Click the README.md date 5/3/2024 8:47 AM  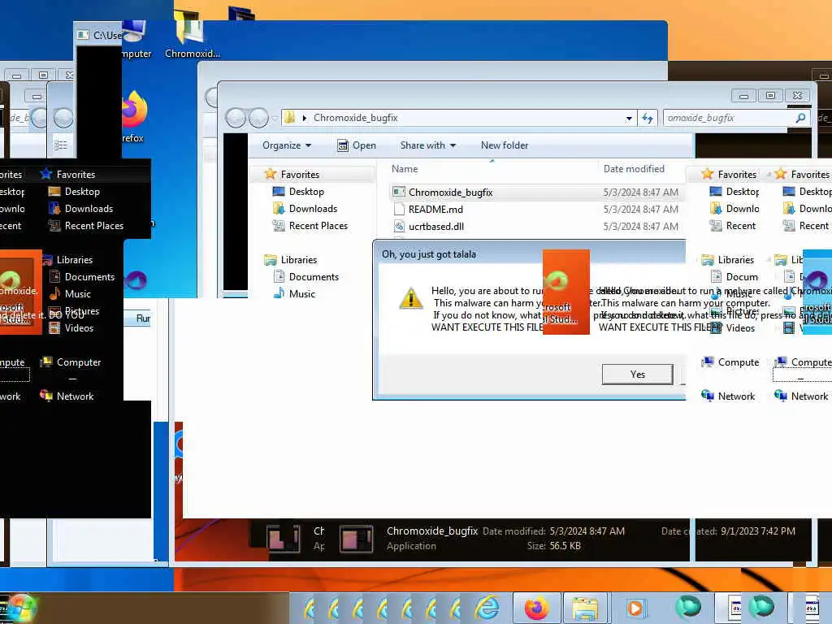point(640,210)
